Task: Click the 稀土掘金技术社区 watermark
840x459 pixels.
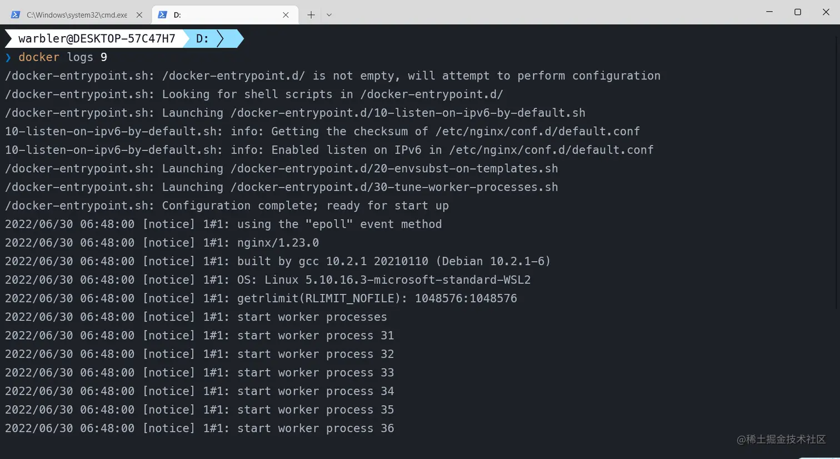Action: (x=781, y=440)
